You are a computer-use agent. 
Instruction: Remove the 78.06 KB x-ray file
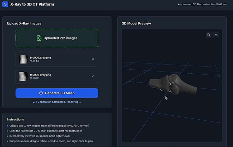pos(93,76)
